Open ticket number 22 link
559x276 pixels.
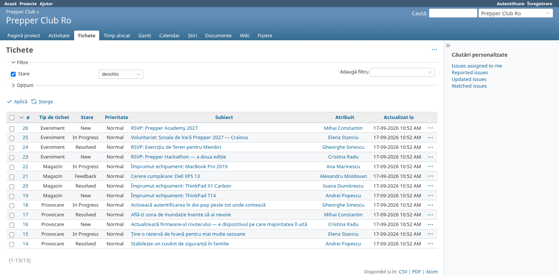tap(25, 167)
